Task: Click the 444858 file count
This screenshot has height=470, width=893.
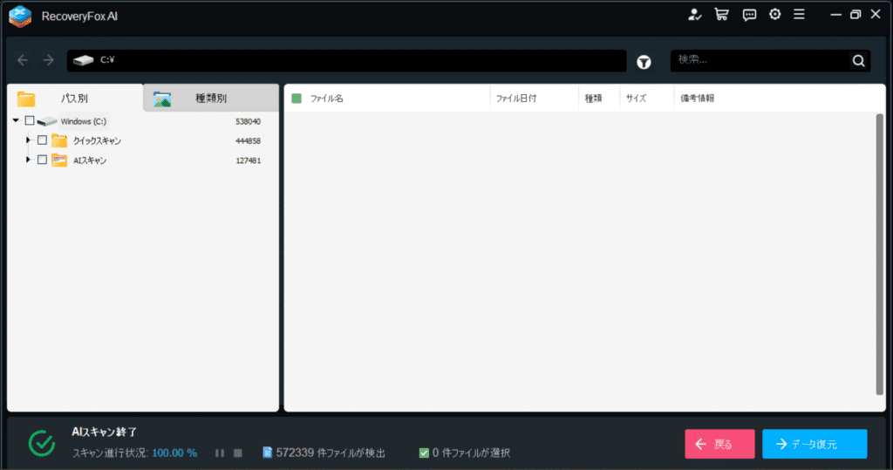Action: (x=248, y=140)
